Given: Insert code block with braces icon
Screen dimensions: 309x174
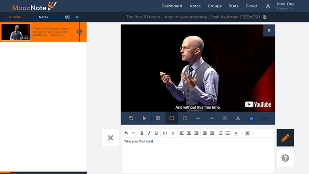Looking at the screenshot, I should (165, 133).
